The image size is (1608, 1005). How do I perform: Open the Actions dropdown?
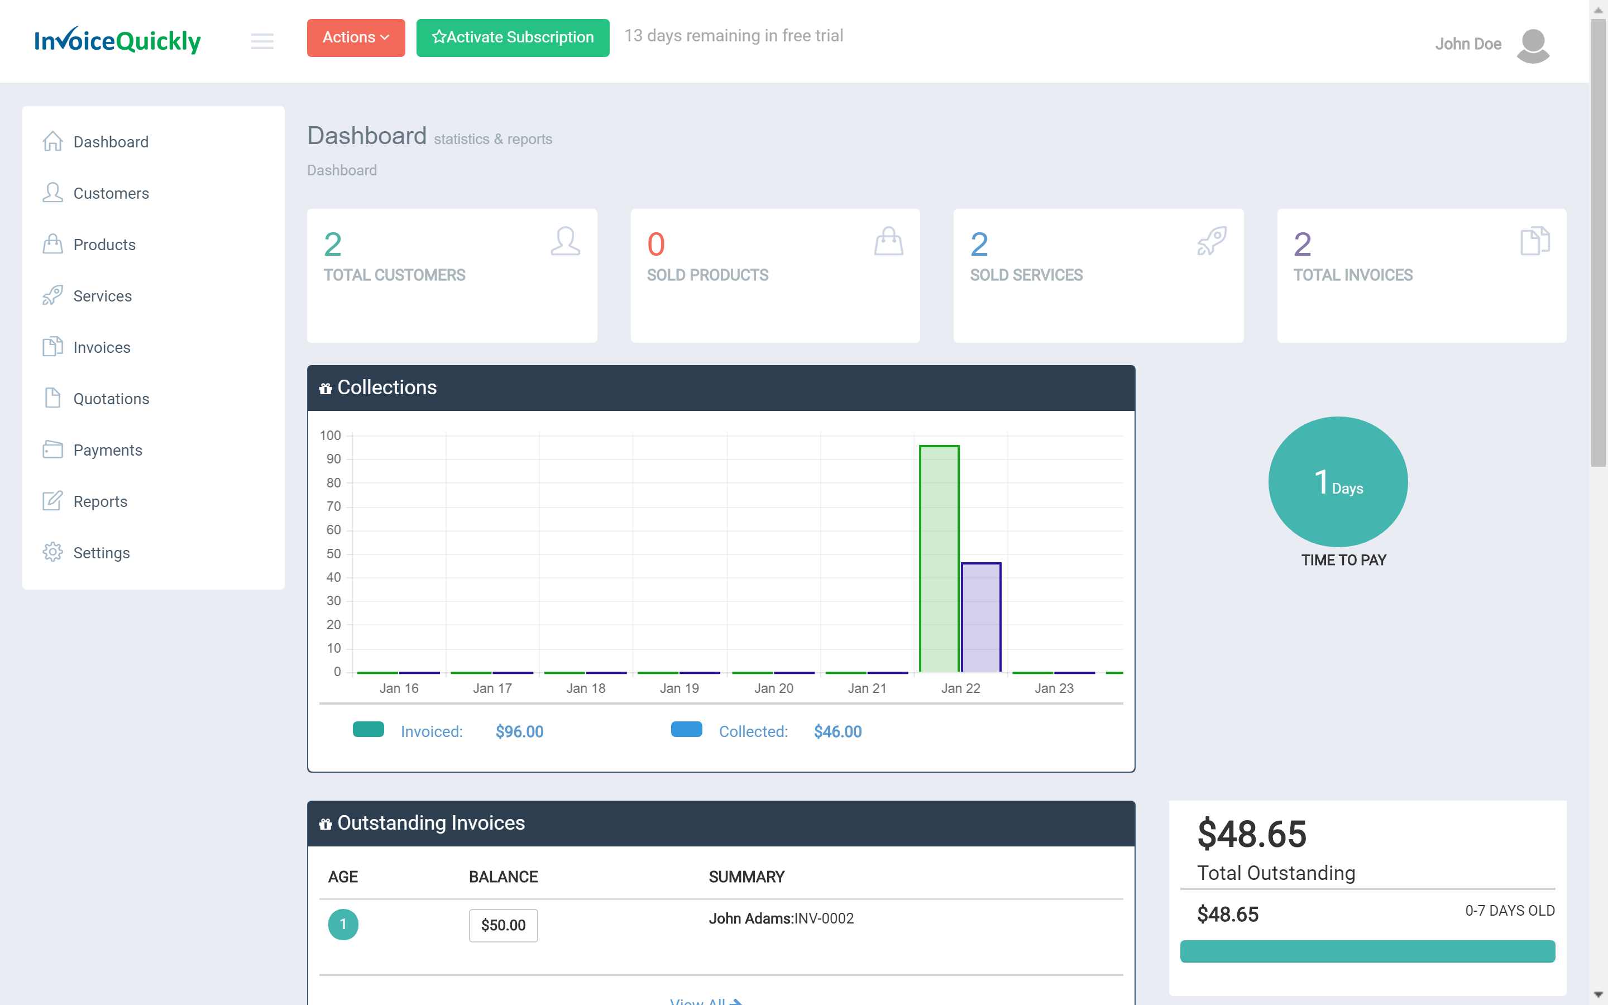click(x=356, y=38)
